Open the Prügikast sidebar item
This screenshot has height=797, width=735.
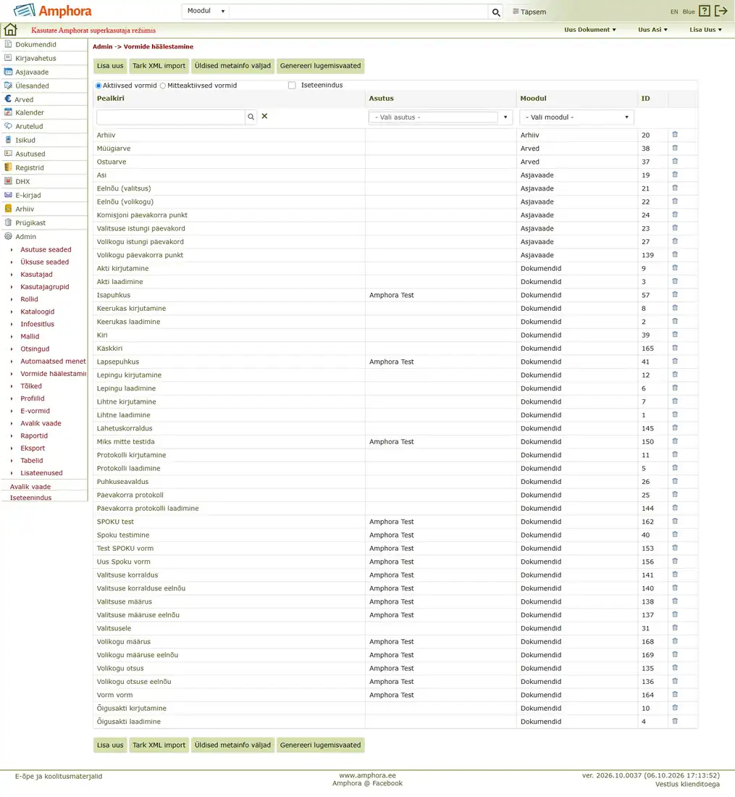coord(30,222)
